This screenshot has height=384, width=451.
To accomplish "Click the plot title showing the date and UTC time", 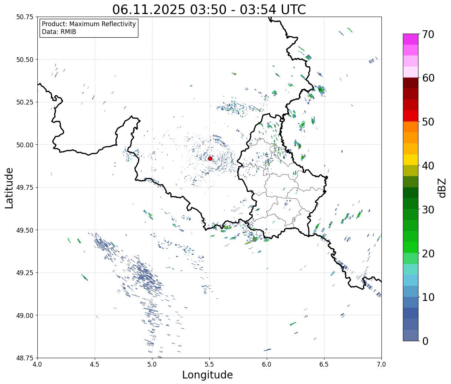I will (209, 9).
